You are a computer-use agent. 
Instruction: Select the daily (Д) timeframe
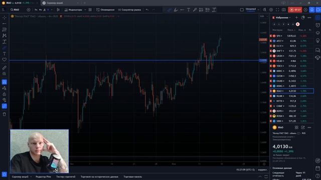point(45,10)
